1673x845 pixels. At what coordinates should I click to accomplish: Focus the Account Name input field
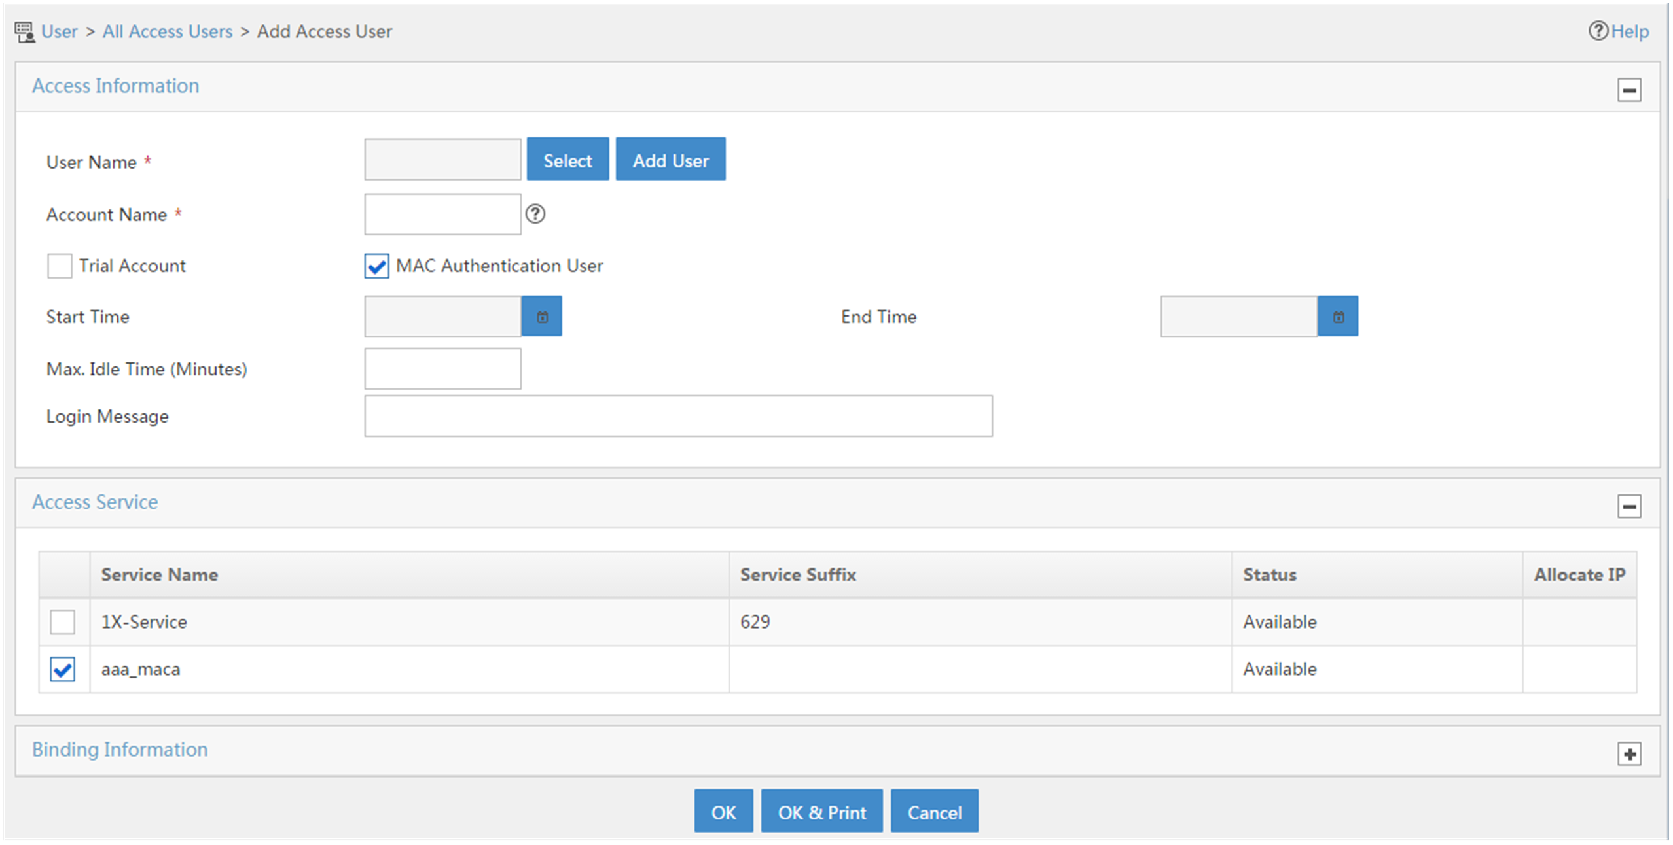coord(442,215)
